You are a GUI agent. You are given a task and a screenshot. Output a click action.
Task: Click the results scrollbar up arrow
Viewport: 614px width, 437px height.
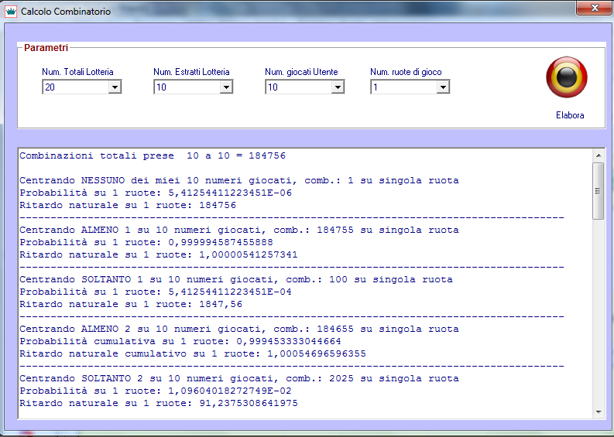(x=599, y=155)
